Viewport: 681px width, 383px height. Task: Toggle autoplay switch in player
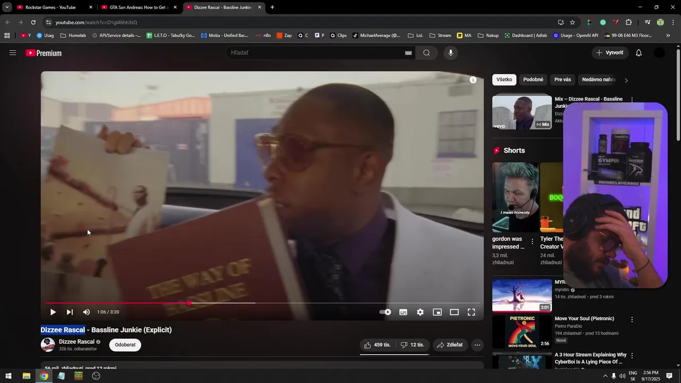pos(385,312)
